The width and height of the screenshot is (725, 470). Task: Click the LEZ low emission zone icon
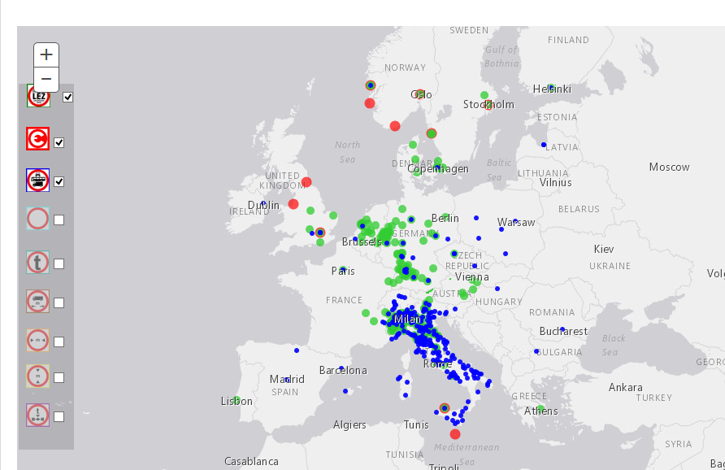pos(38,97)
